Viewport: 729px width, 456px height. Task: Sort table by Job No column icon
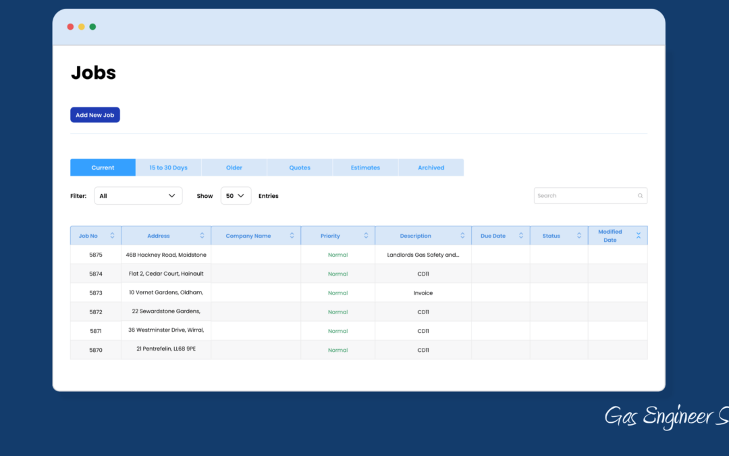[x=112, y=236]
